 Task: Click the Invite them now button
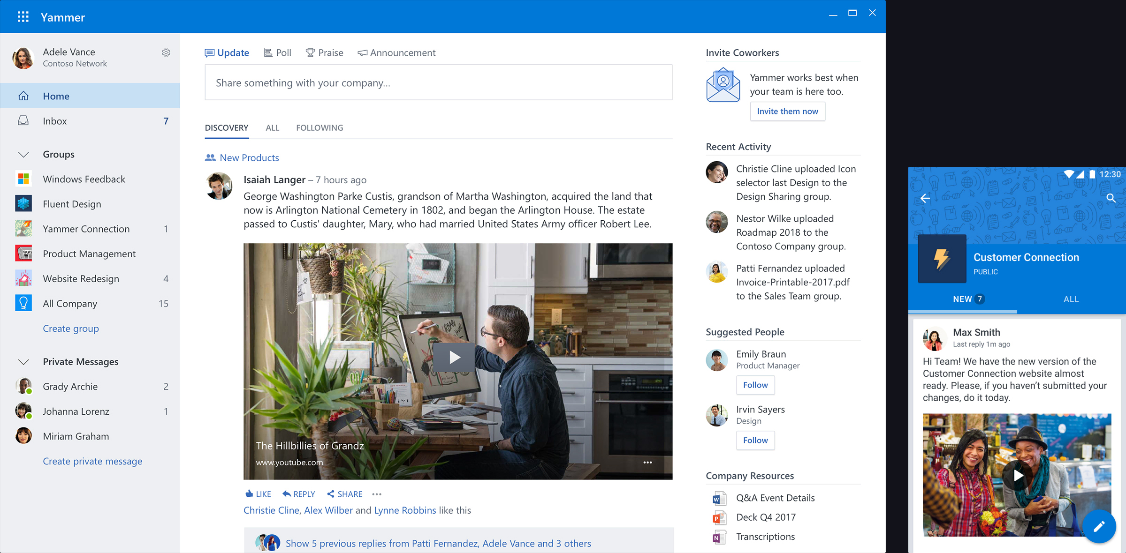(x=787, y=111)
